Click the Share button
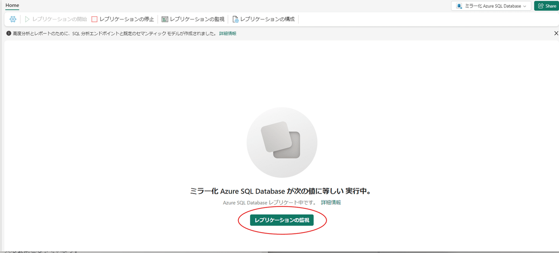Screen dimensions: 559x253 (546, 6)
